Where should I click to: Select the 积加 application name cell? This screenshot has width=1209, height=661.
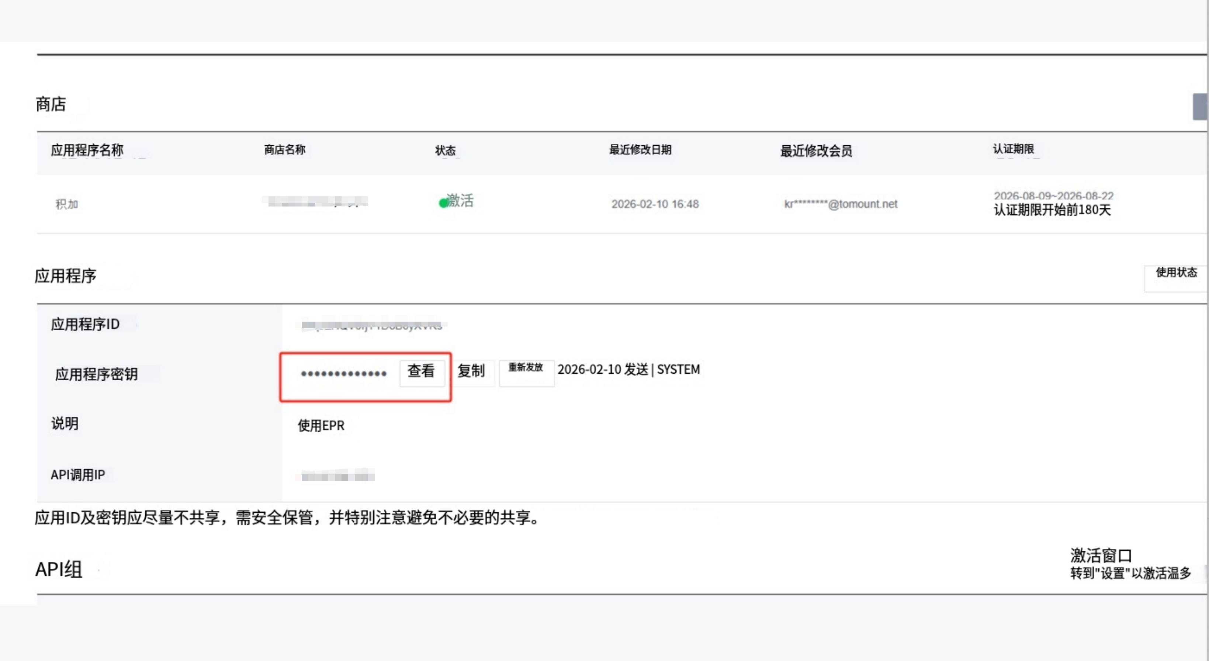tap(67, 204)
